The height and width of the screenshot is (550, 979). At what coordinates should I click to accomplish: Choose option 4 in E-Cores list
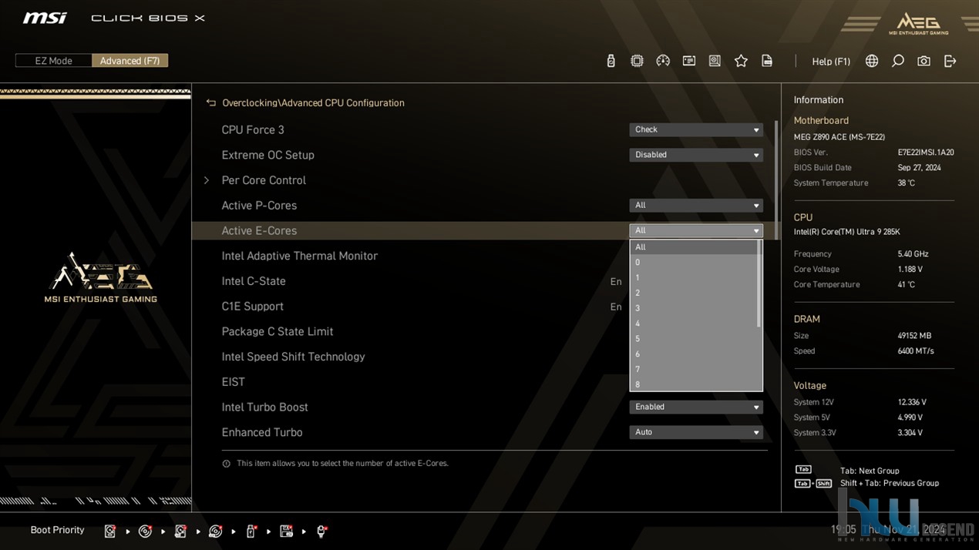[x=694, y=324]
